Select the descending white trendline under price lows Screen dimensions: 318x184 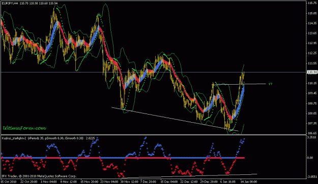point(175,119)
